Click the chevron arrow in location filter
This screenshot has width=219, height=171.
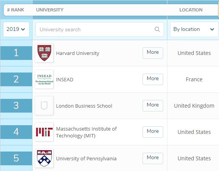click(x=212, y=29)
